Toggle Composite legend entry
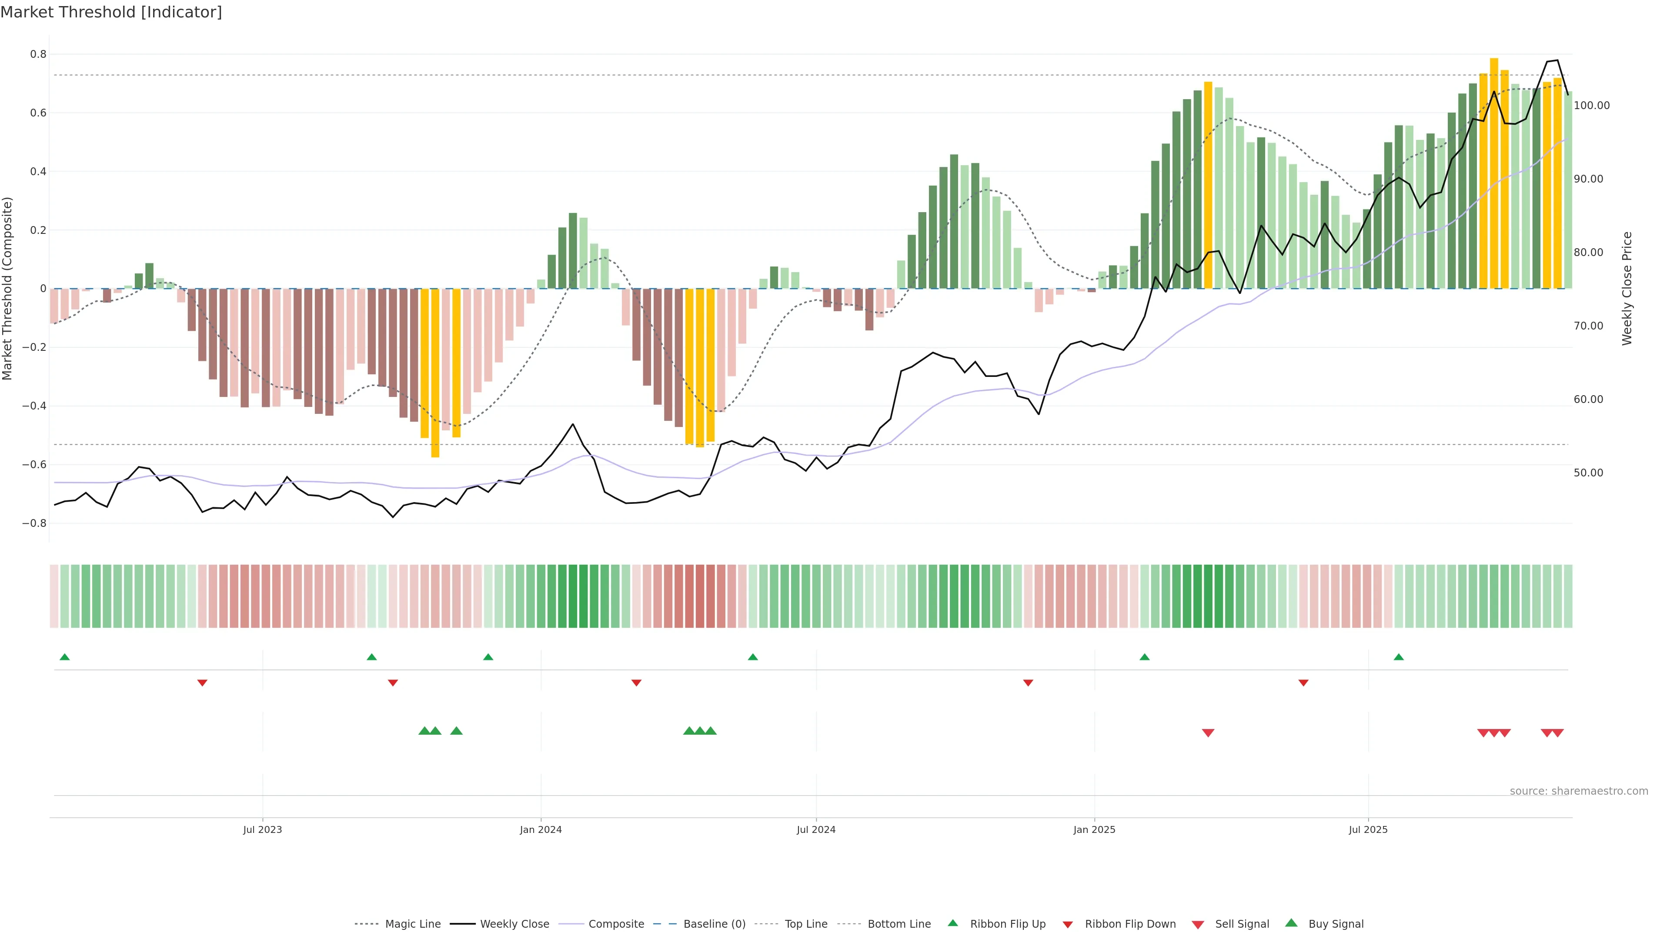Image resolution: width=1670 pixels, height=939 pixels. click(616, 924)
